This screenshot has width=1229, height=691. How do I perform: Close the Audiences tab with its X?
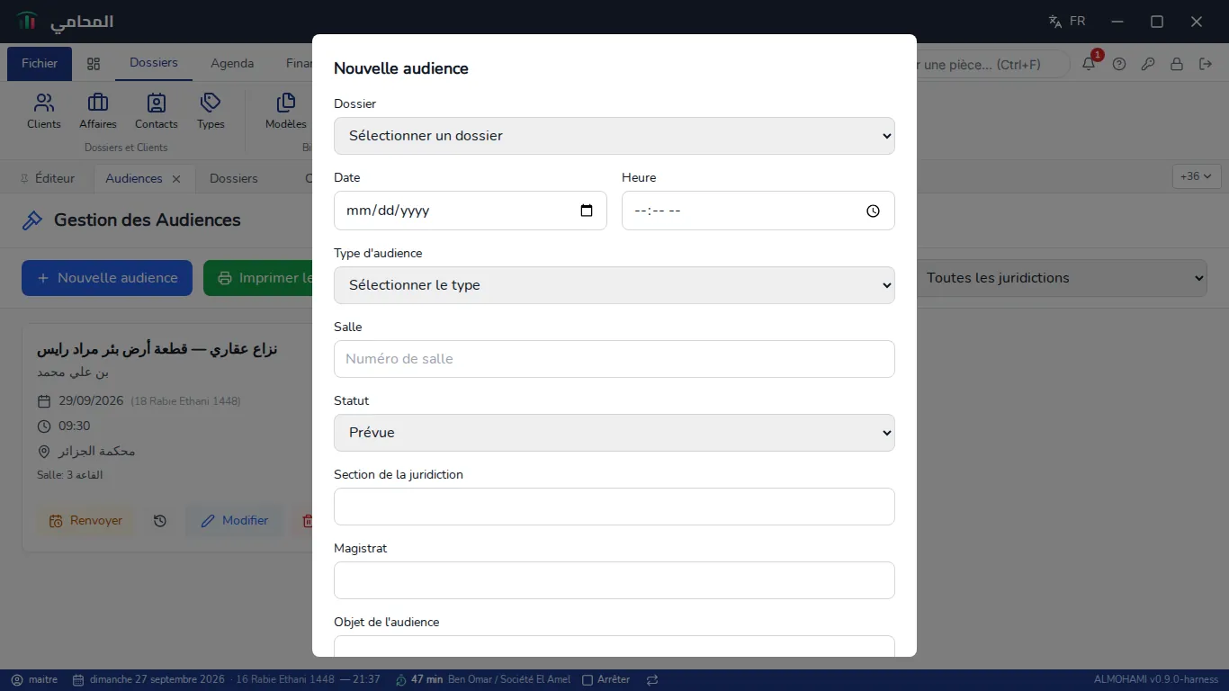pyautogui.click(x=176, y=179)
